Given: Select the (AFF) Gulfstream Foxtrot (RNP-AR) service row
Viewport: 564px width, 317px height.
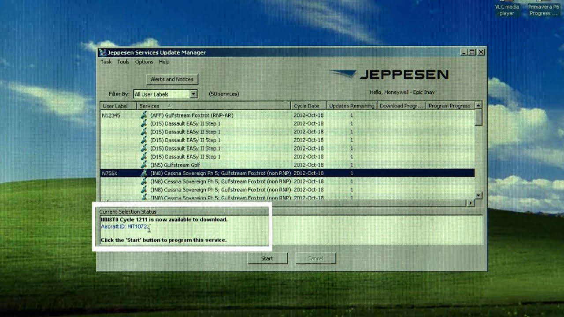Looking at the screenshot, I should (x=287, y=115).
